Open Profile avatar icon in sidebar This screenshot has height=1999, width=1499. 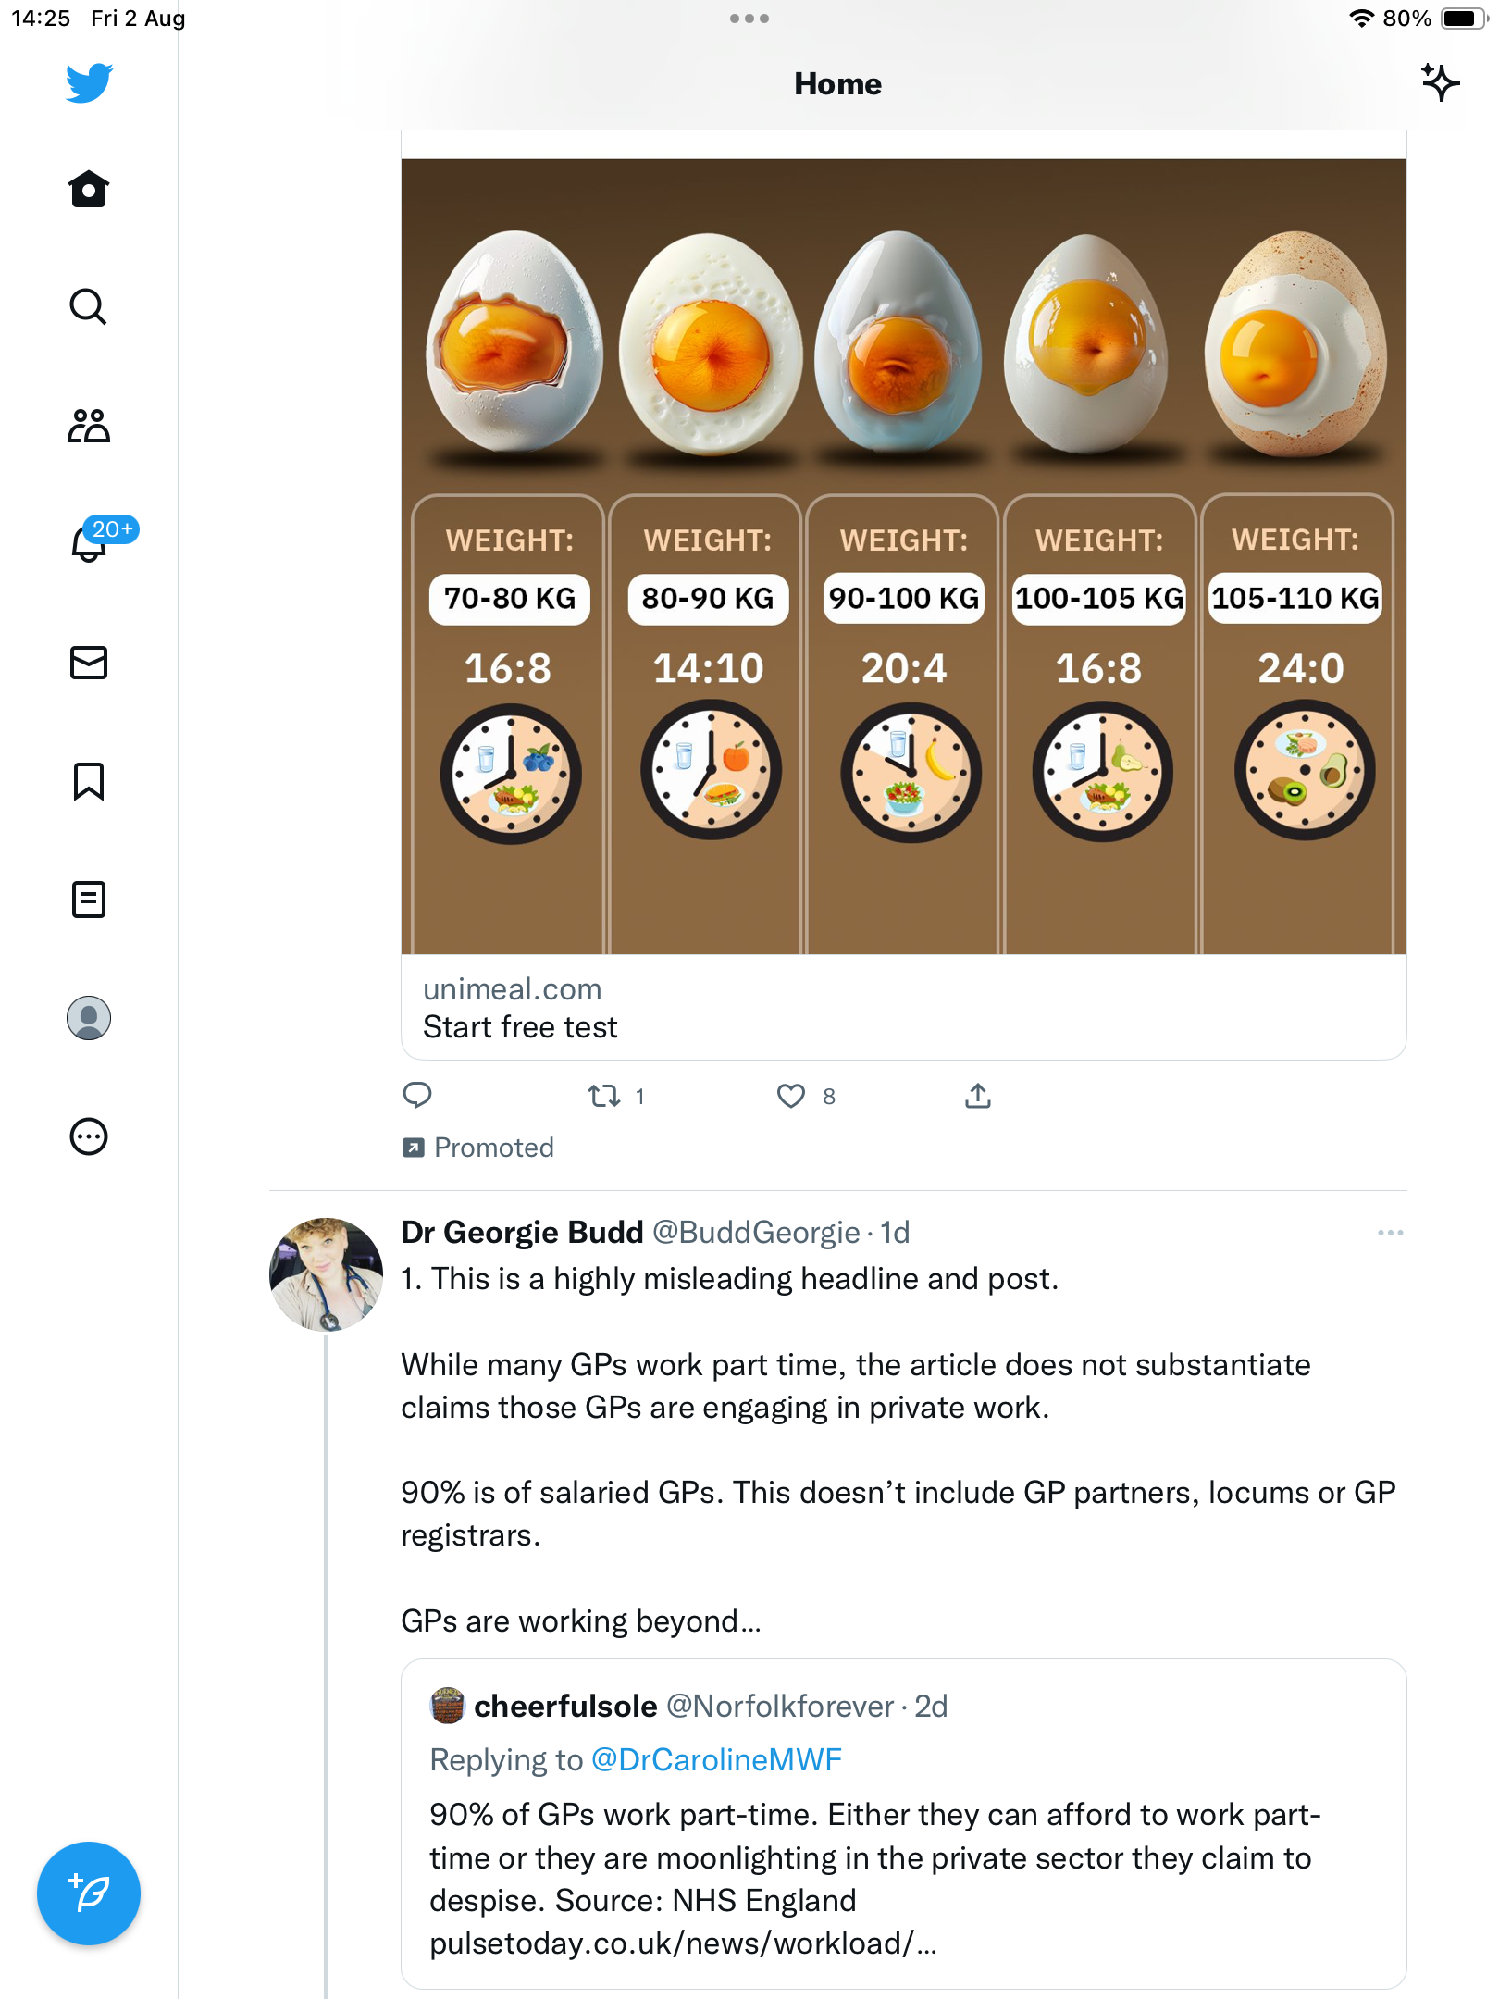pyautogui.click(x=89, y=1018)
